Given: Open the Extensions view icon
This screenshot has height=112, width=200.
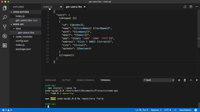Looking at the screenshot, I should [5, 45].
